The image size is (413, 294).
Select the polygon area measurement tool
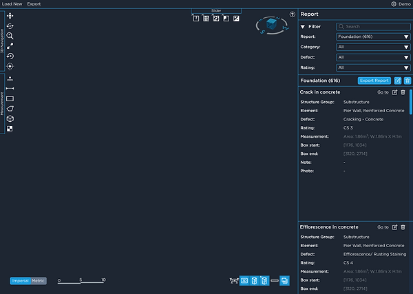[x=10, y=109]
